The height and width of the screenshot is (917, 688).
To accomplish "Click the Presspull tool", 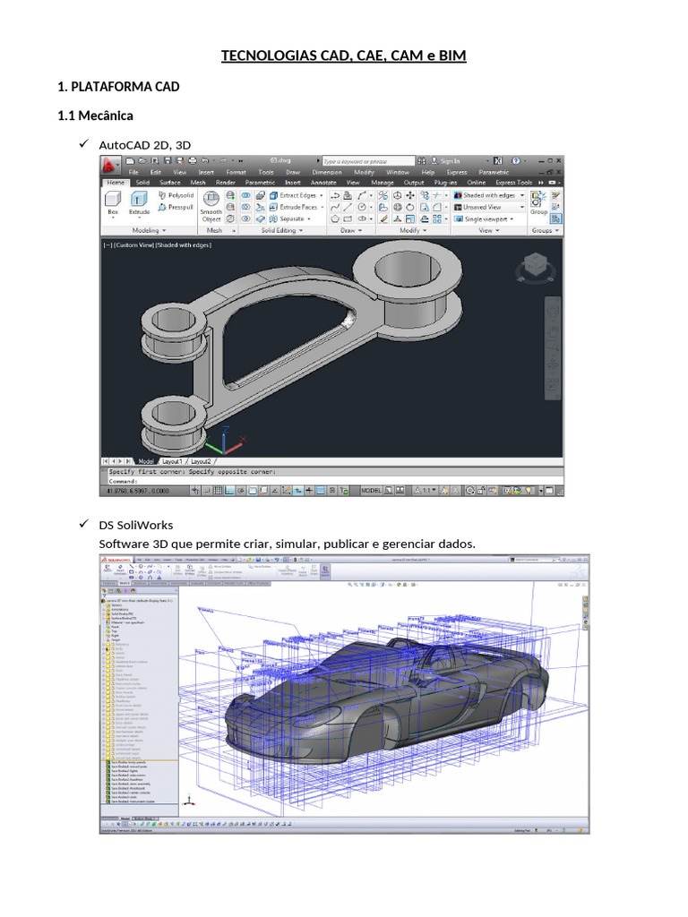I will 176,207.
